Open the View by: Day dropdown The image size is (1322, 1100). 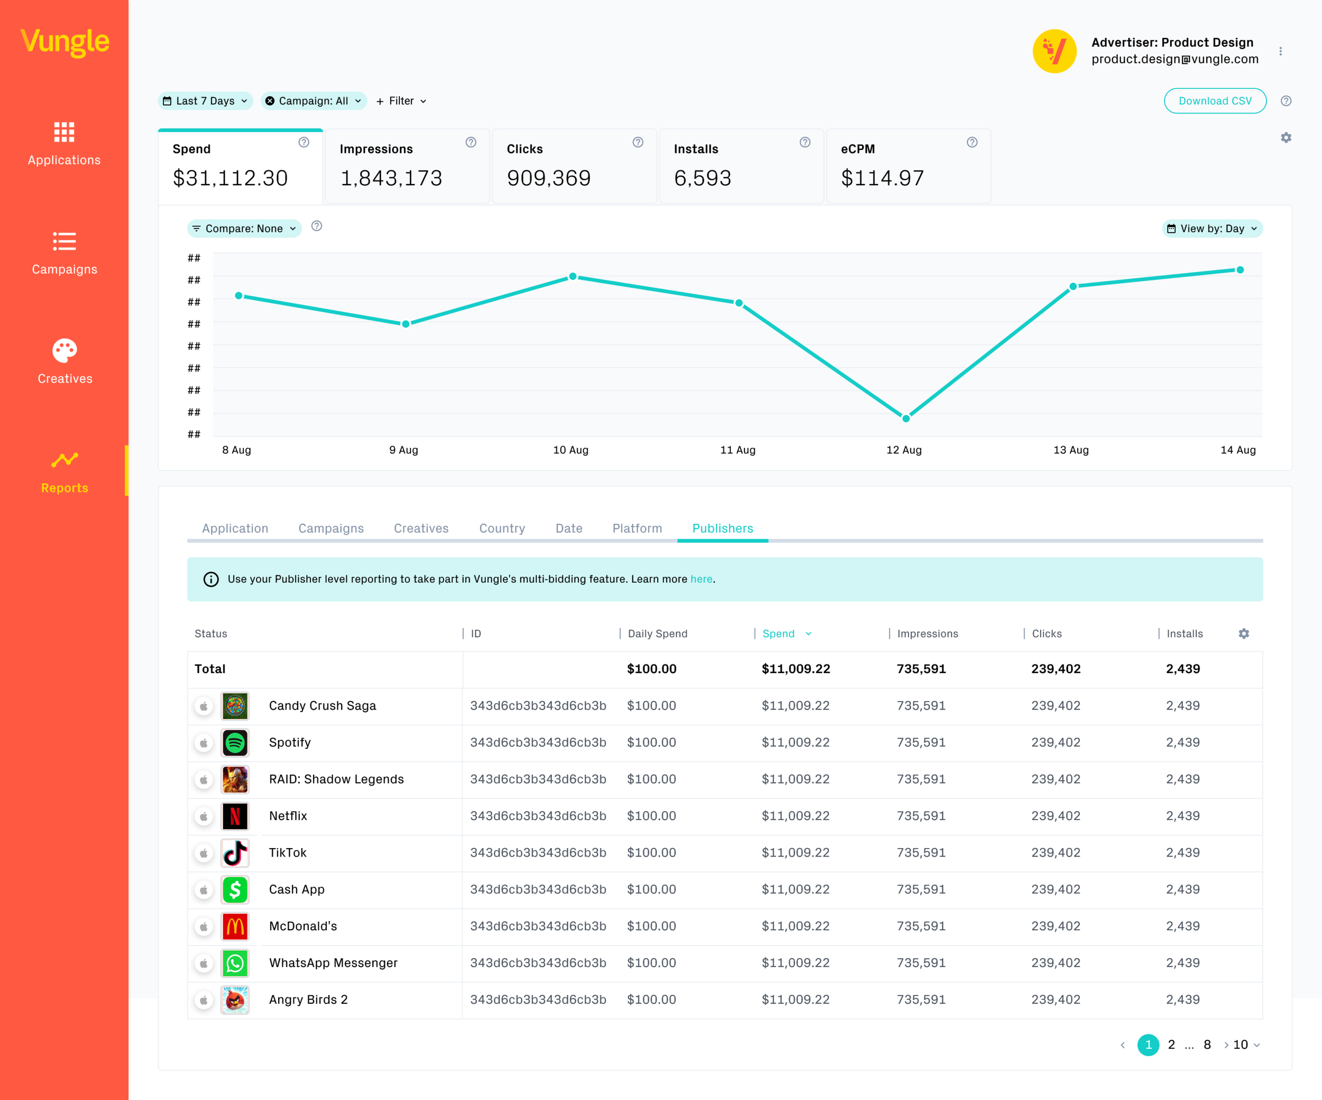click(1211, 229)
